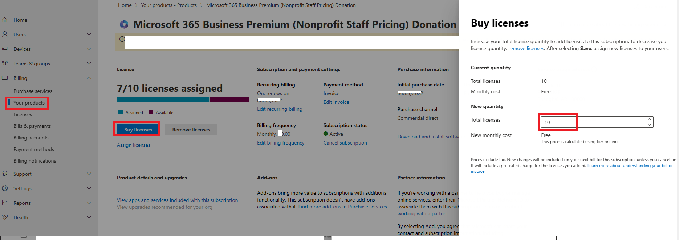Expand the Reports menu chevron

pyautogui.click(x=89, y=203)
